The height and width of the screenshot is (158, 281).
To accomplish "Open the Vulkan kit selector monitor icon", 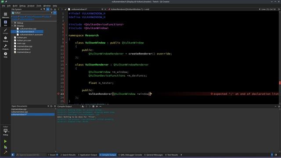I will 6,131.
